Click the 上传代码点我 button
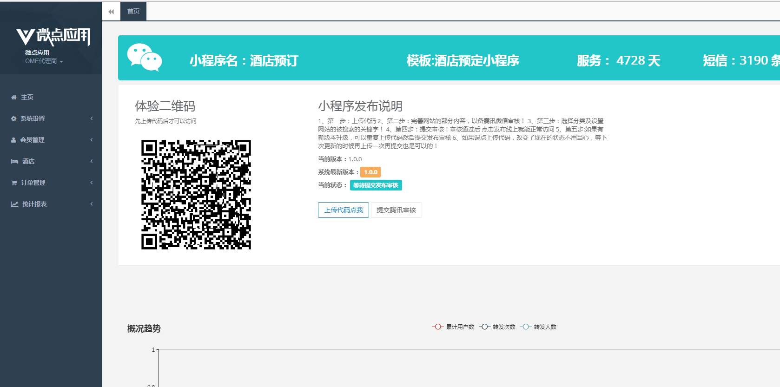 click(x=344, y=210)
